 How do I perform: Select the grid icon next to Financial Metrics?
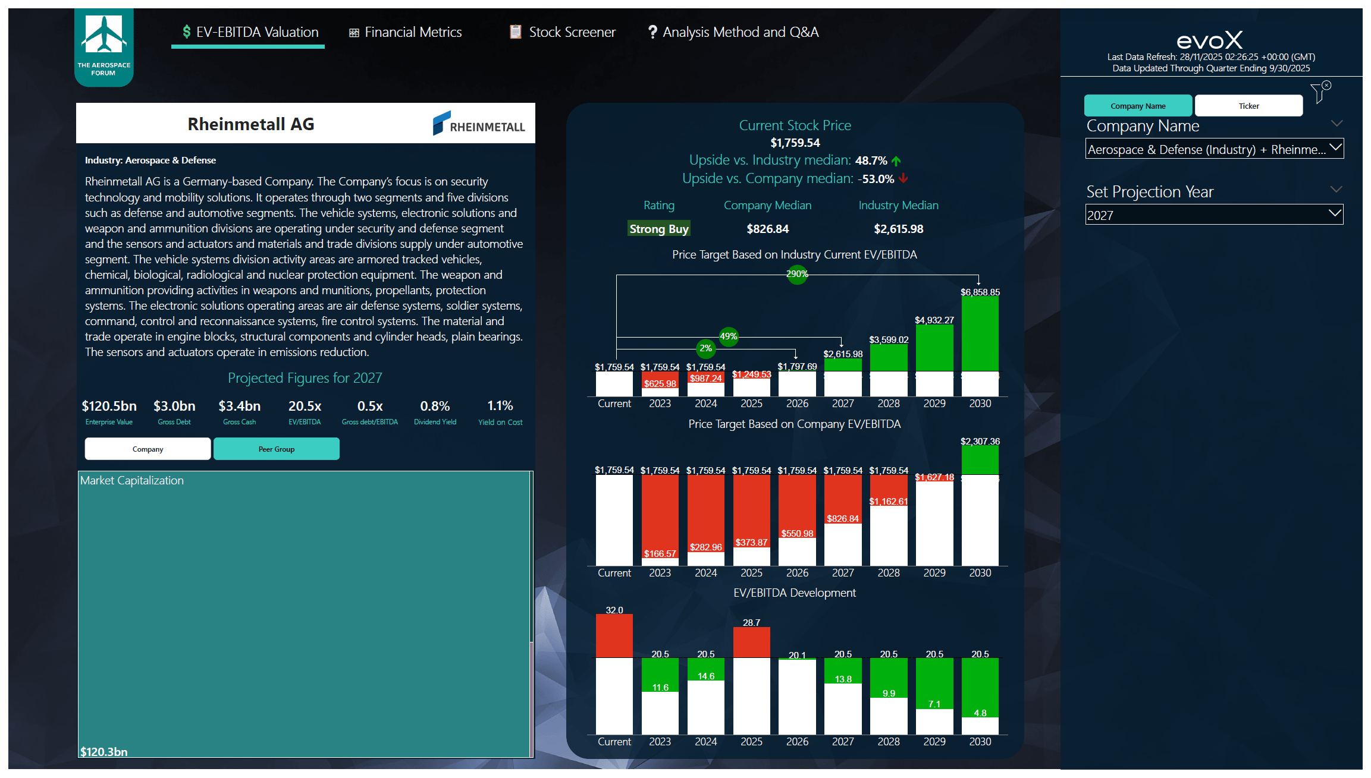(354, 32)
